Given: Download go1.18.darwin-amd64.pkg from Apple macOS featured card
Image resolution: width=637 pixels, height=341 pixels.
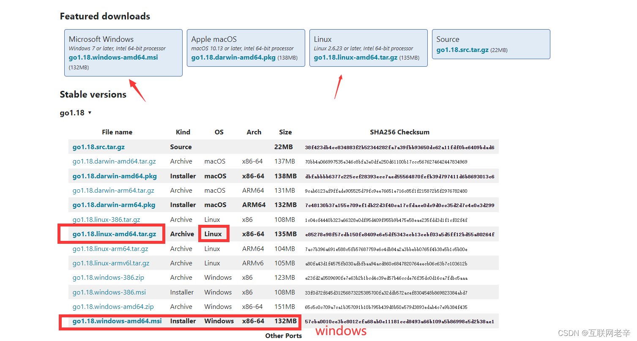Looking at the screenshot, I should [x=233, y=57].
